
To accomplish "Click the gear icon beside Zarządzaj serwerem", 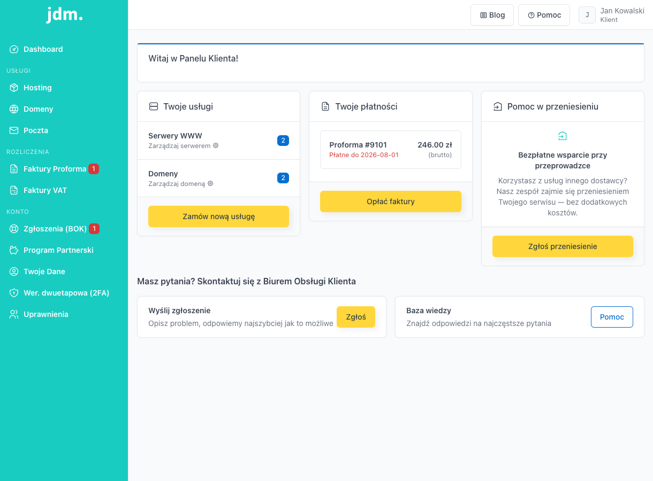I will click(x=216, y=145).
